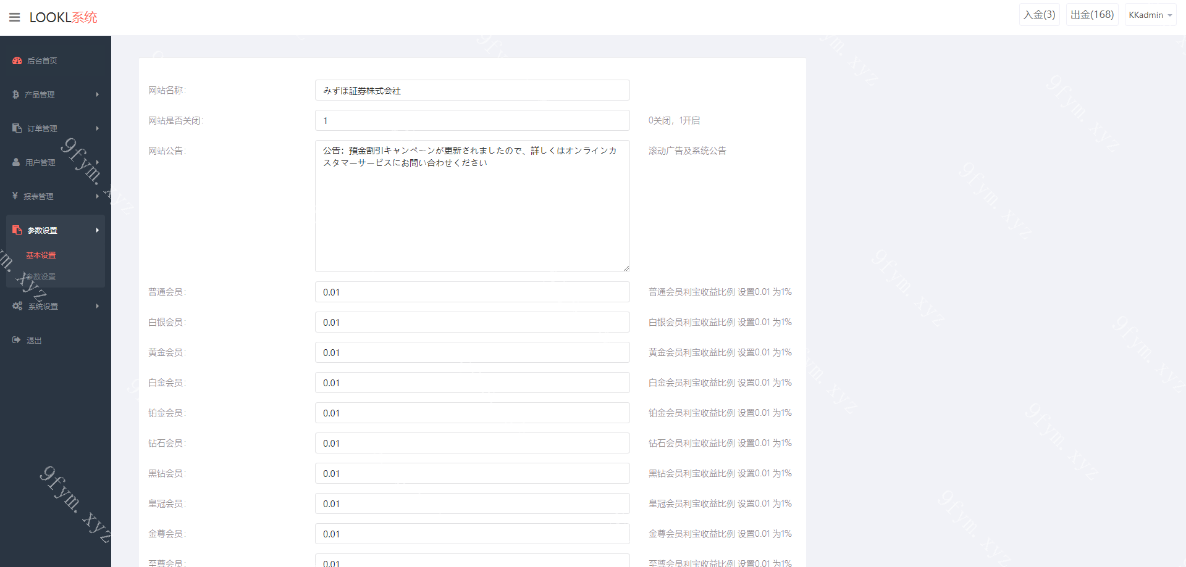Click the 钻石会员利宝收益比例 hint text
Viewport: 1186px width, 567px height.
pyautogui.click(x=720, y=443)
